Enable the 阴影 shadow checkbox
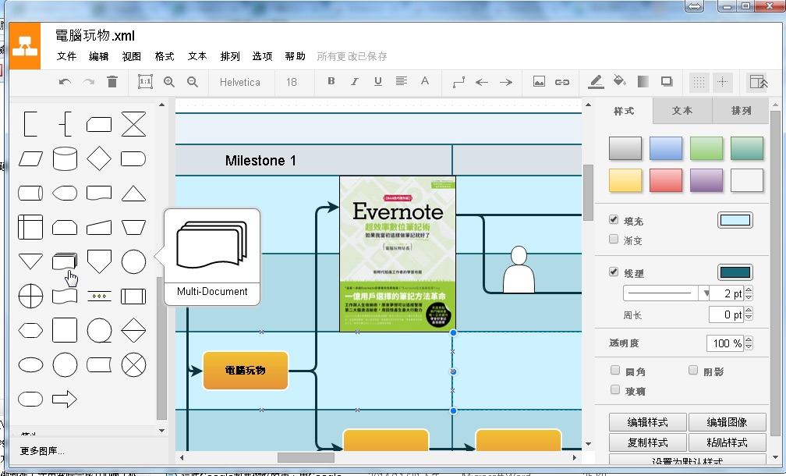Image resolution: width=786 pixels, height=476 pixels. point(694,371)
